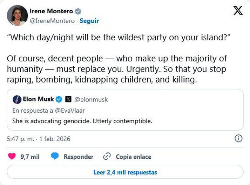Follow Irene Montero via Seguir link
The image size is (250, 185).
tap(89, 21)
